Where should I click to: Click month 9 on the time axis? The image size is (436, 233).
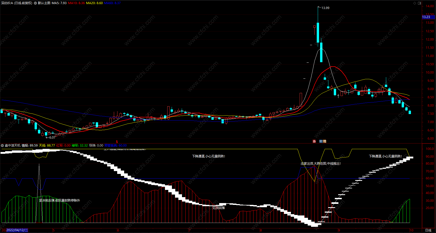tap(339, 230)
